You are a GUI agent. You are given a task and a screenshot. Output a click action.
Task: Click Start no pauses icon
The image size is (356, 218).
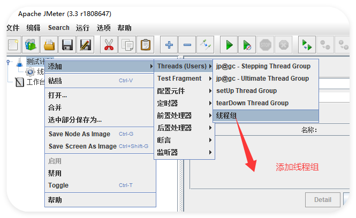coord(247,45)
